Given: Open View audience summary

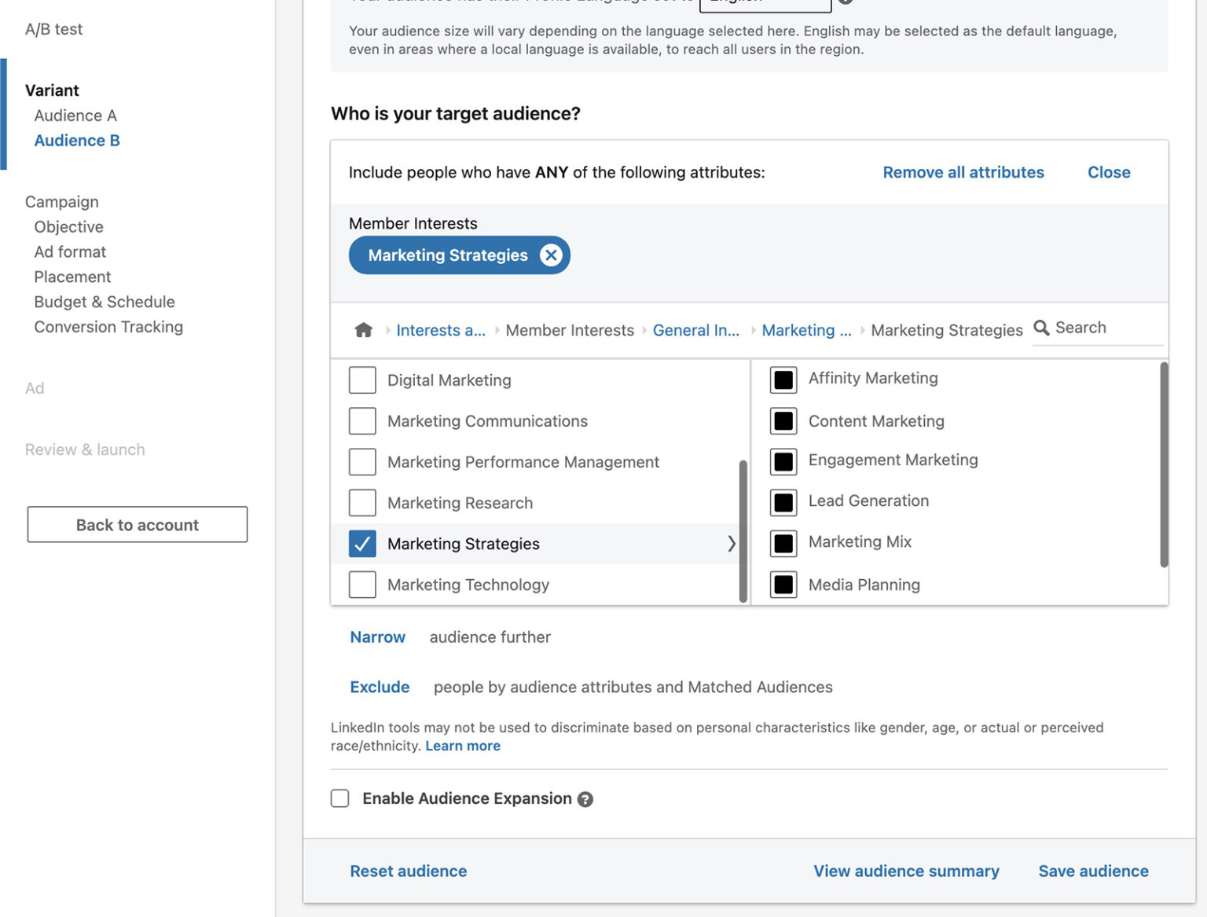Looking at the screenshot, I should tap(905, 871).
